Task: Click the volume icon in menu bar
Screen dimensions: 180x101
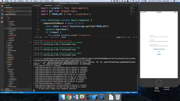Action: click(x=139, y=1)
